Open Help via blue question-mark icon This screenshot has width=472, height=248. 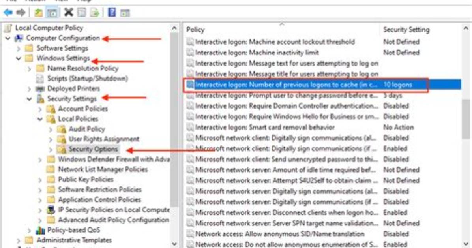click(112, 13)
